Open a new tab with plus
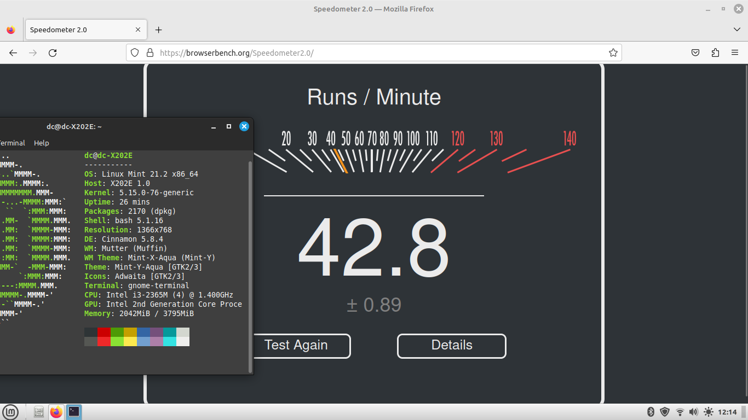The width and height of the screenshot is (748, 420). pos(159,30)
